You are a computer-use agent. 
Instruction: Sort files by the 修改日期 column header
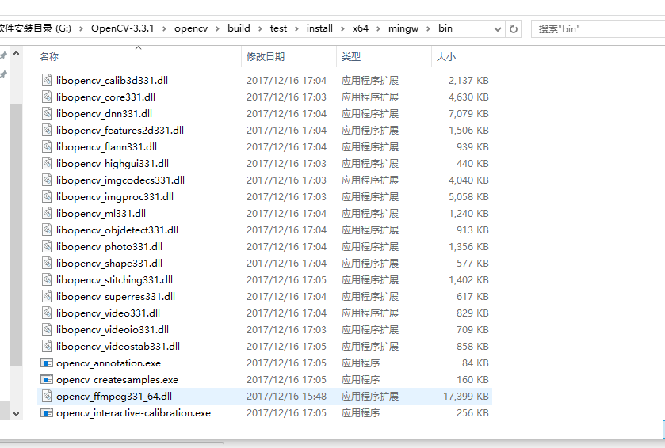tap(289, 57)
